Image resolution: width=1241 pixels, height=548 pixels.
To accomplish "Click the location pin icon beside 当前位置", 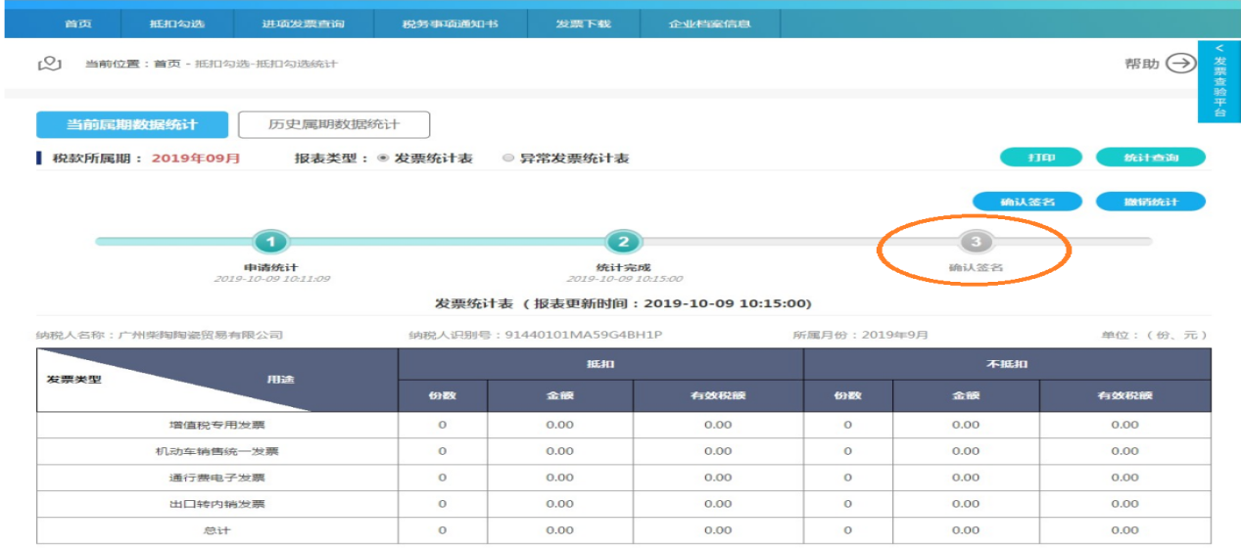I will (49, 64).
